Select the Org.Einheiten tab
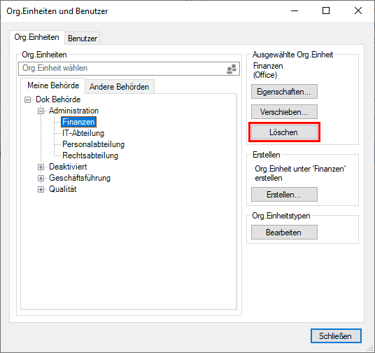Viewport: 375px width, 353px height. 37,37
